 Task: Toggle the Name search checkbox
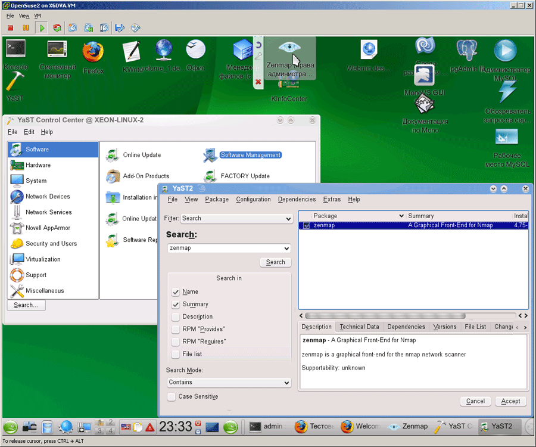click(175, 292)
